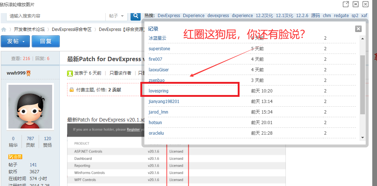Click records scrollbar up arrow

point(362,38)
